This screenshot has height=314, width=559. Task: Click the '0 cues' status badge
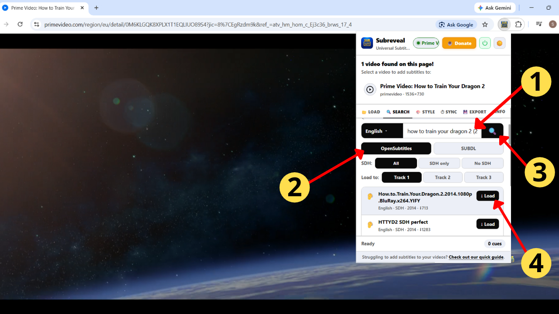495,244
